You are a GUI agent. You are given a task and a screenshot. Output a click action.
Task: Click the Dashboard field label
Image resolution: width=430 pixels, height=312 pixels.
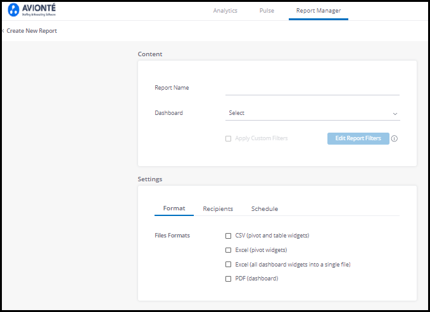coord(168,113)
